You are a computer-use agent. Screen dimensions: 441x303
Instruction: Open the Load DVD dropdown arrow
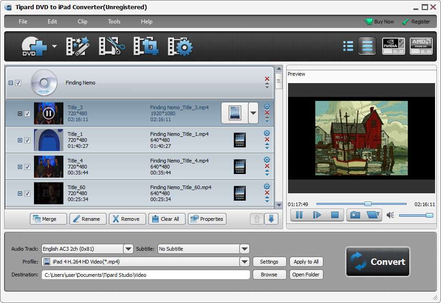pyautogui.click(x=54, y=46)
